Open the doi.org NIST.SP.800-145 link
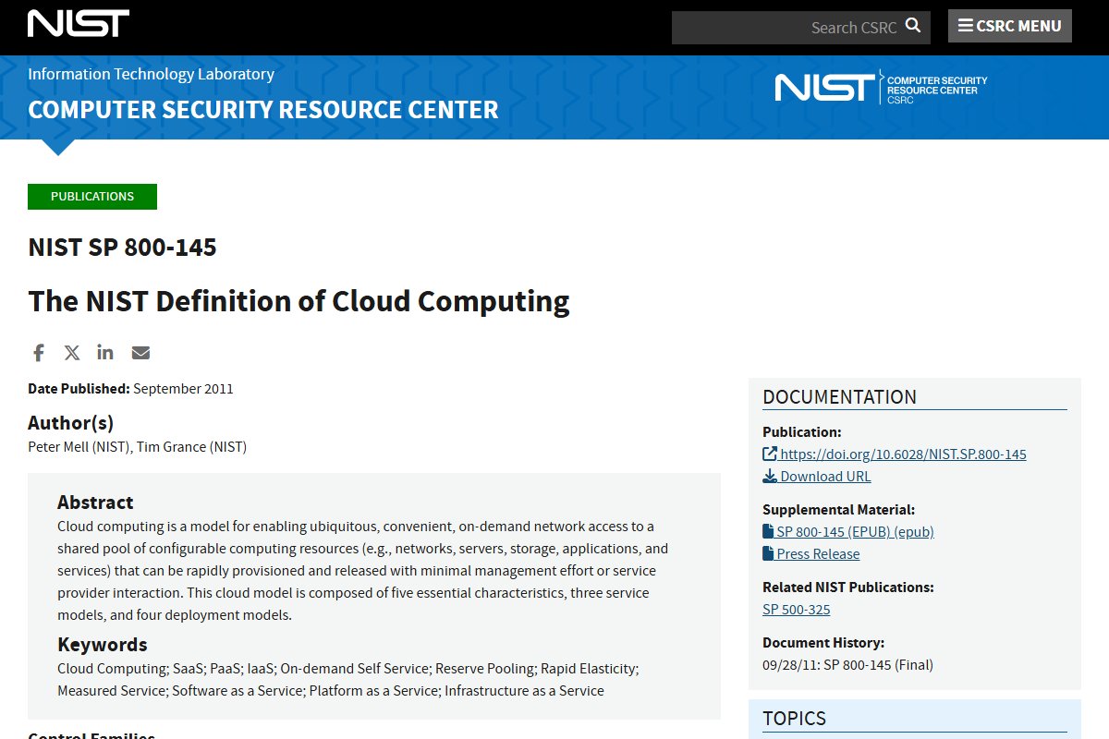Image resolution: width=1109 pixels, height=739 pixels. [x=903, y=454]
